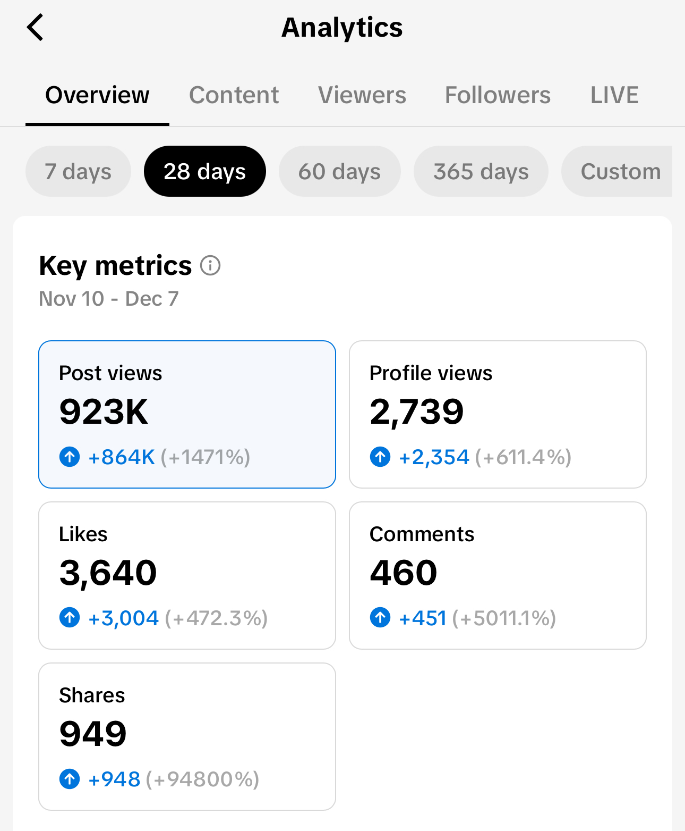Select the Profile views metric card
Image resolution: width=685 pixels, height=831 pixels.
point(498,414)
